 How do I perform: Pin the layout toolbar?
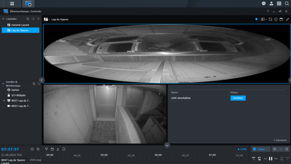coord(256,19)
